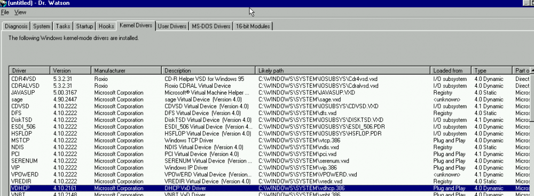Select the JAVASUP driver row

coord(269,92)
